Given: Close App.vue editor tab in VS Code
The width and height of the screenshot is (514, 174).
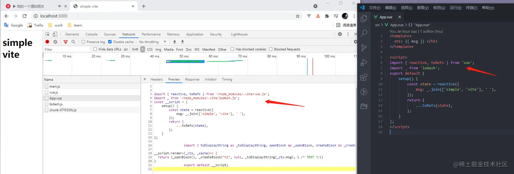Looking at the screenshot, I should click(399, 17).
